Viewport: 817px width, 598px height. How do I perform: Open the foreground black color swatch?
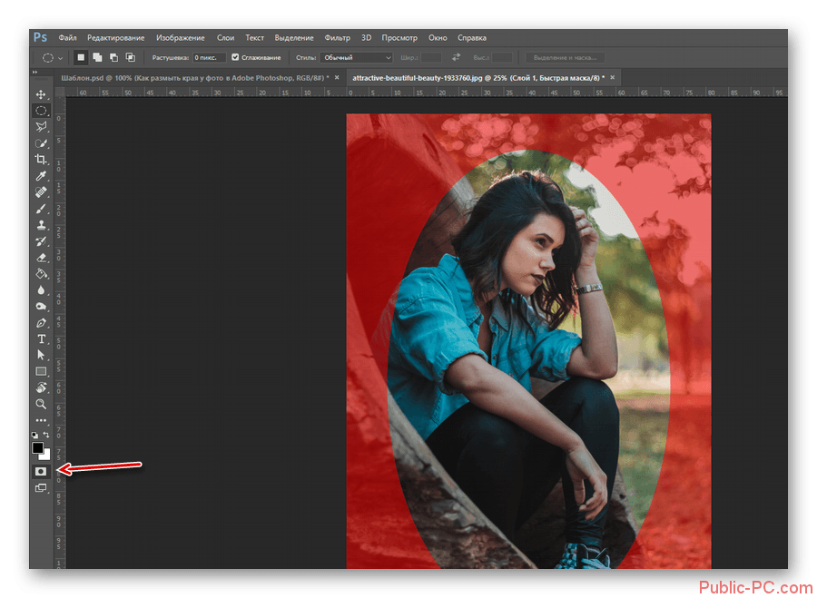coord(37,447)
